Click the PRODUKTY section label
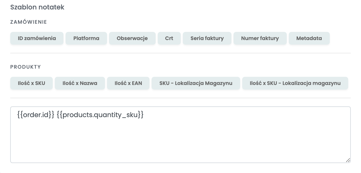The image size is (361, 173). pos(26,67)
